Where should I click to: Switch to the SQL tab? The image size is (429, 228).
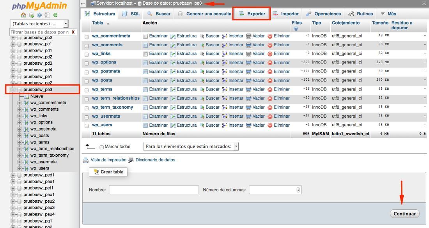pyautogui.click(x=130, y=13)
